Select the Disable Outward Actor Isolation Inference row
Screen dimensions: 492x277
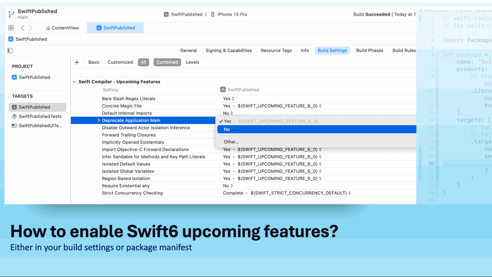(146, 128)
